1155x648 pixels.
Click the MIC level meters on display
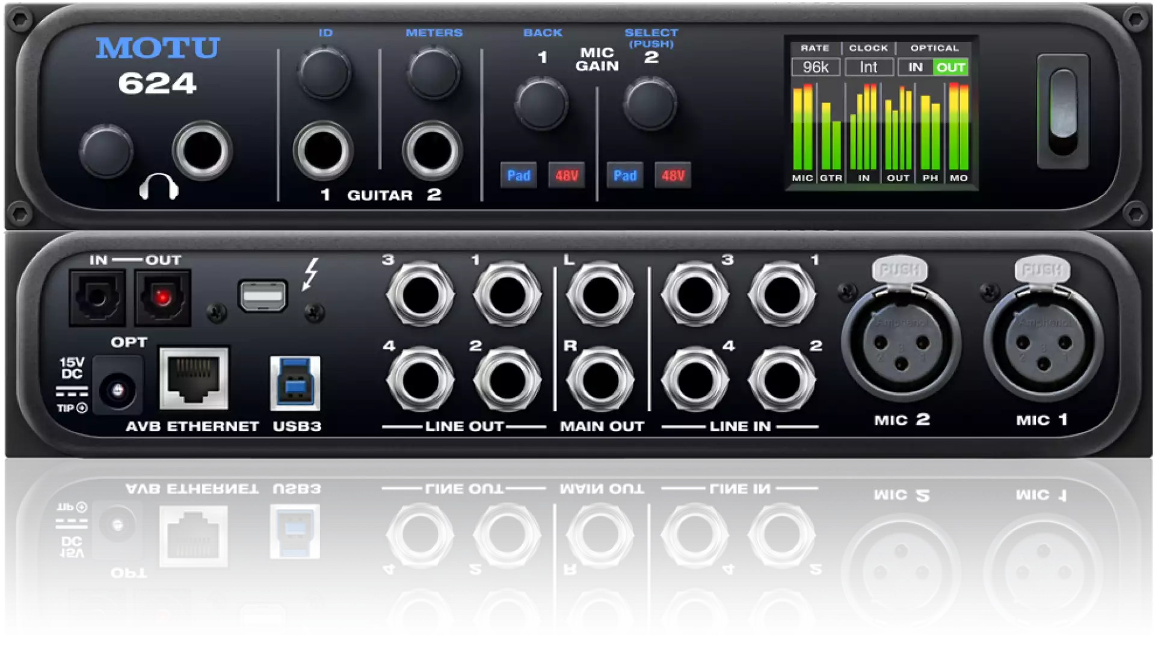point(802,128)
